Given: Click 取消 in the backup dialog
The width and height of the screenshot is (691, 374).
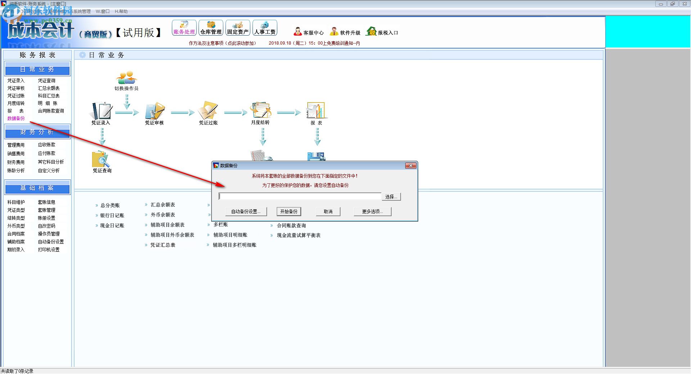Looking at the screenshot, I should [328, 211].
